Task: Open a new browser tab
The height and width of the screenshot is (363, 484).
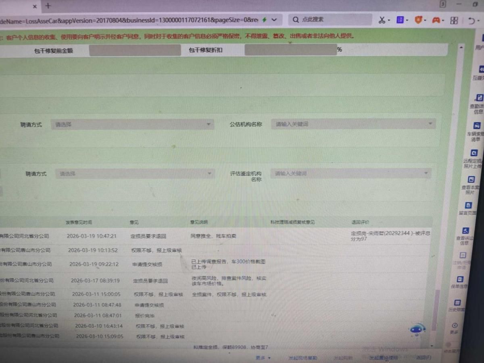Action: pos(48,6)
